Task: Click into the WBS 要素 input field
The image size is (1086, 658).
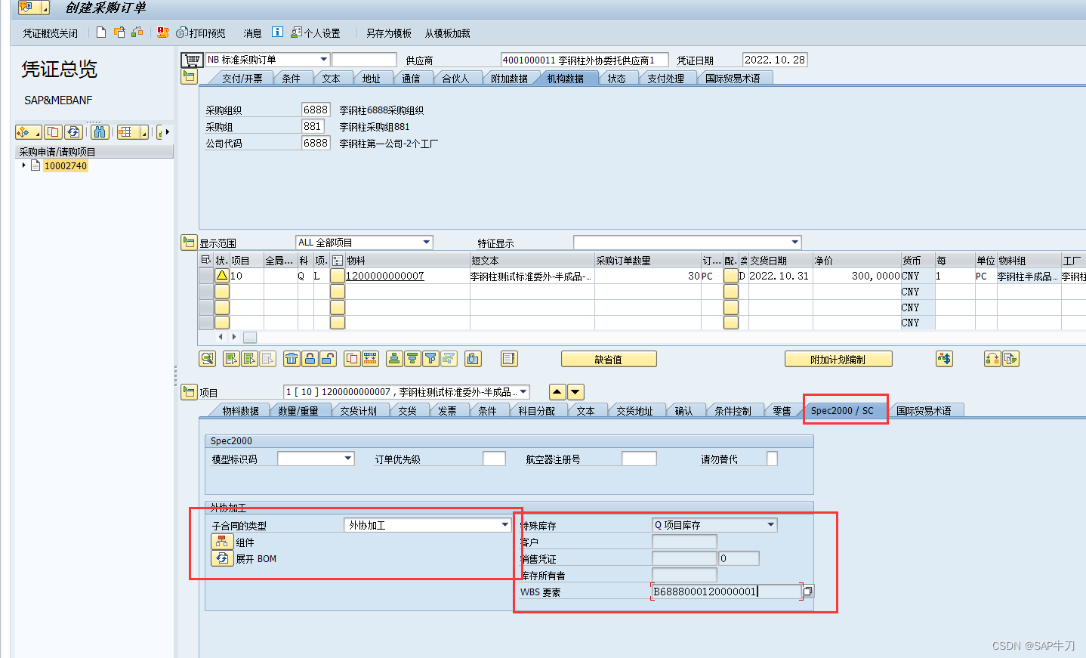Action: coord(726,592)
